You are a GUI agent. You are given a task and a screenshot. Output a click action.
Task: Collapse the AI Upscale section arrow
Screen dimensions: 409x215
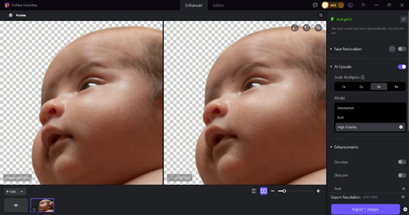coord(331,67)
